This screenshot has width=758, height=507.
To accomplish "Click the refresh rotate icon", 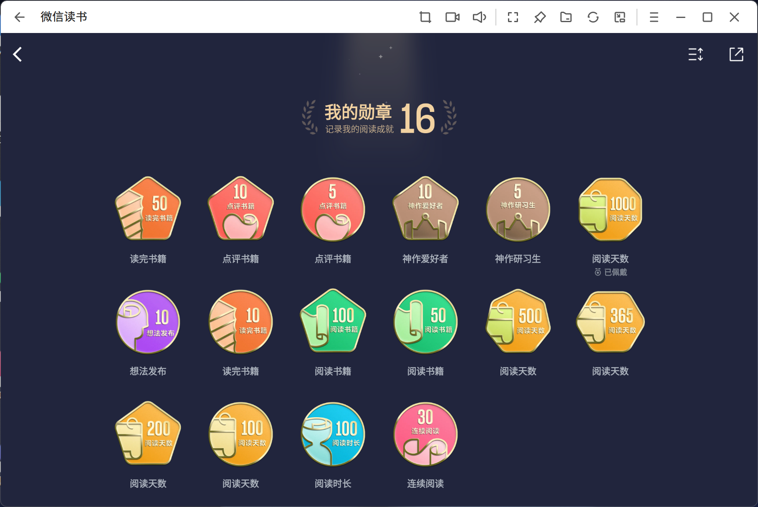I will (593, 17).
